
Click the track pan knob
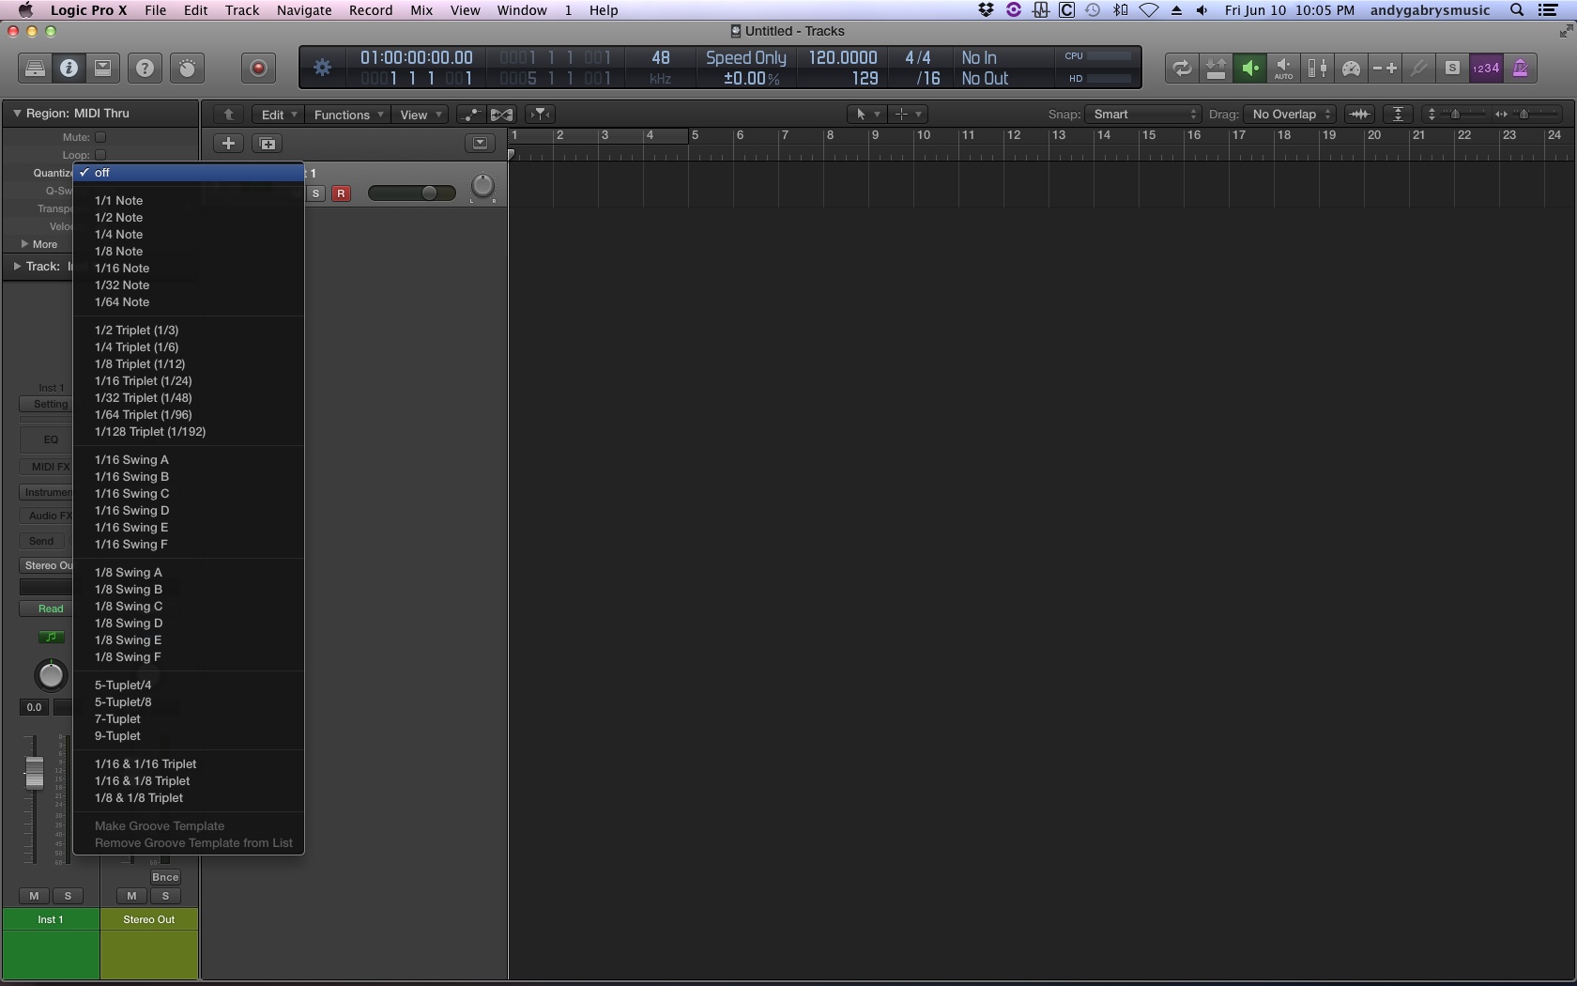[x=482, y=187]
